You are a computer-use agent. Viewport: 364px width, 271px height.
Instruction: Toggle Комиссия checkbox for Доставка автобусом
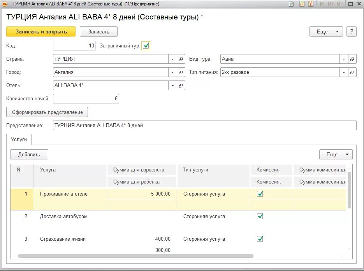[x=260, y=216]
